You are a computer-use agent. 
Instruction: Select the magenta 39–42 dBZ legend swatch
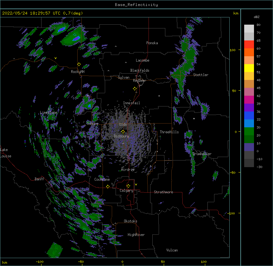click(x=249, y=100)
